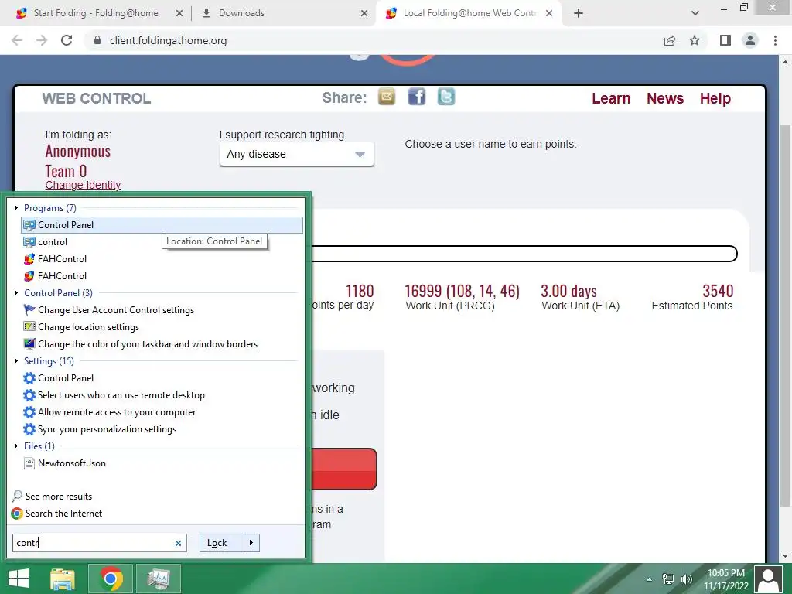792x594 pixels.
Task: Switch to the Downloads tab
Action: tap(241, 13)
